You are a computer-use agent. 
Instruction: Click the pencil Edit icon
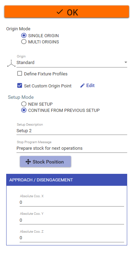pyautogui.click(x=82, y=86)
